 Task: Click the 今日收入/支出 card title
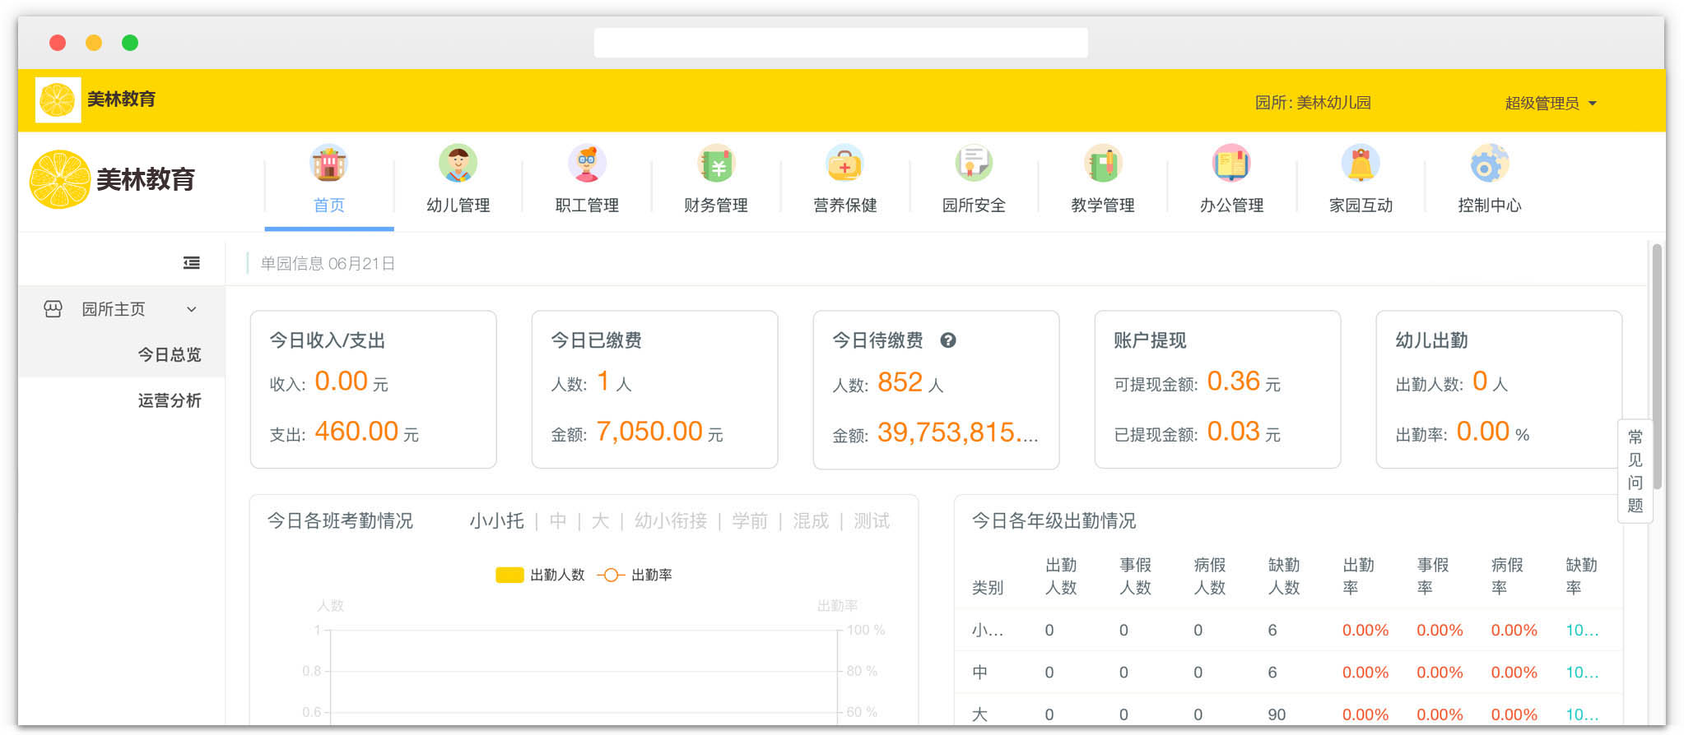click(328, 340)
